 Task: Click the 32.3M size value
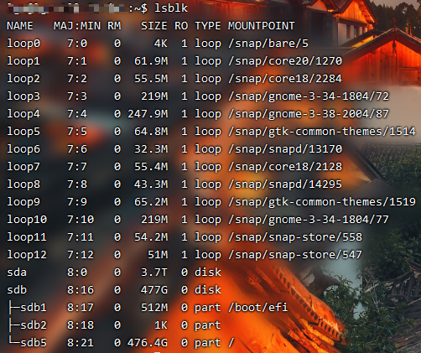click(x=151, y=149)
